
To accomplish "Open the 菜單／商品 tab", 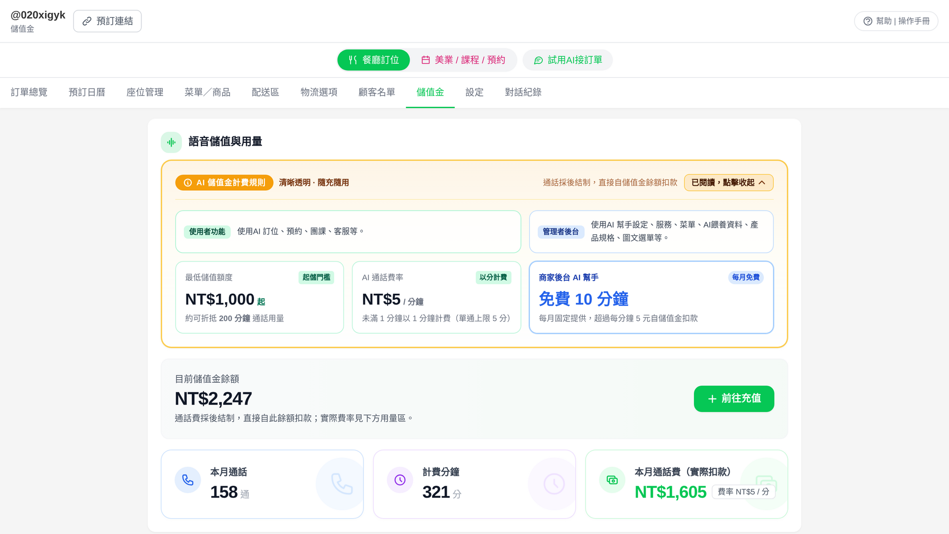I will [208, 92].
